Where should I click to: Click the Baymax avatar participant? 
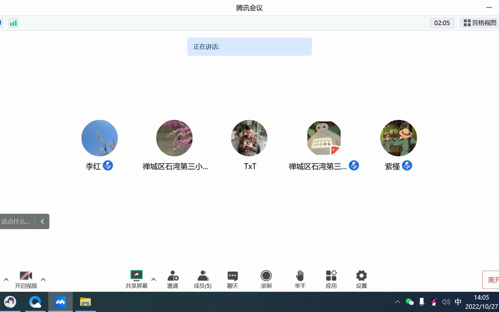point(324,138)
